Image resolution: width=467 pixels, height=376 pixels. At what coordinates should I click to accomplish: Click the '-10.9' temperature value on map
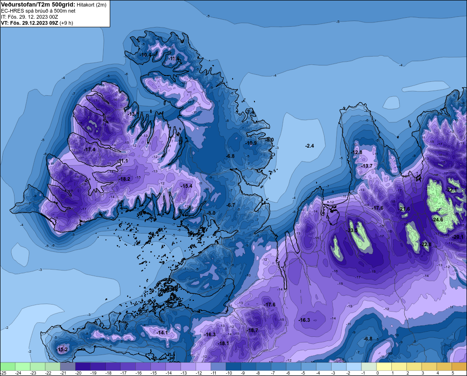tap(251, 143)
